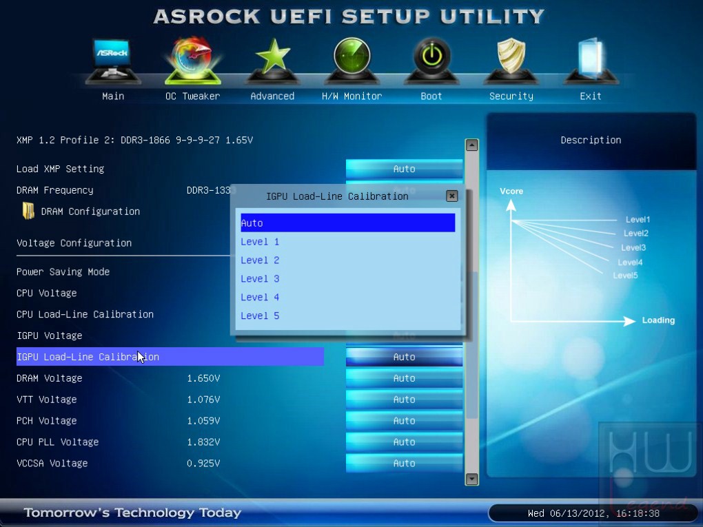Choose Auto in the calibration popup list

(348, 223)
